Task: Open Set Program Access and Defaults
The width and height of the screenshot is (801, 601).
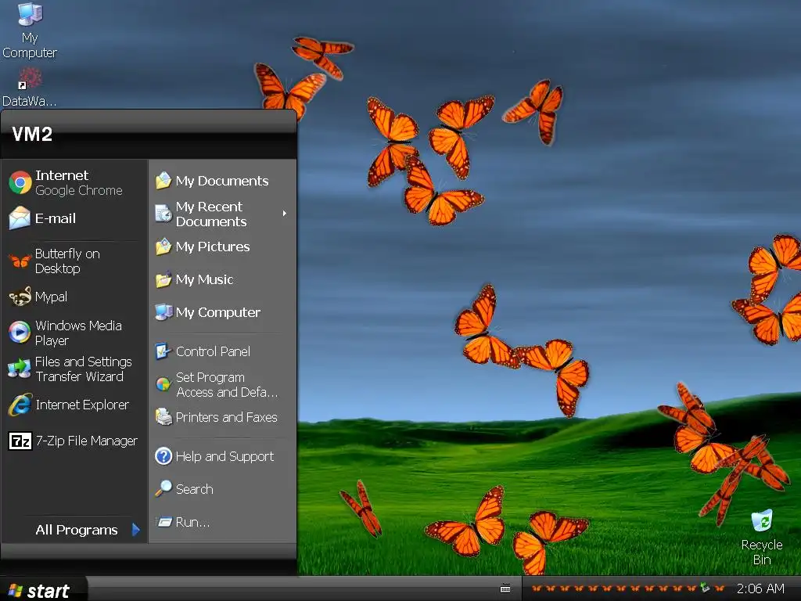Action: 223,384
